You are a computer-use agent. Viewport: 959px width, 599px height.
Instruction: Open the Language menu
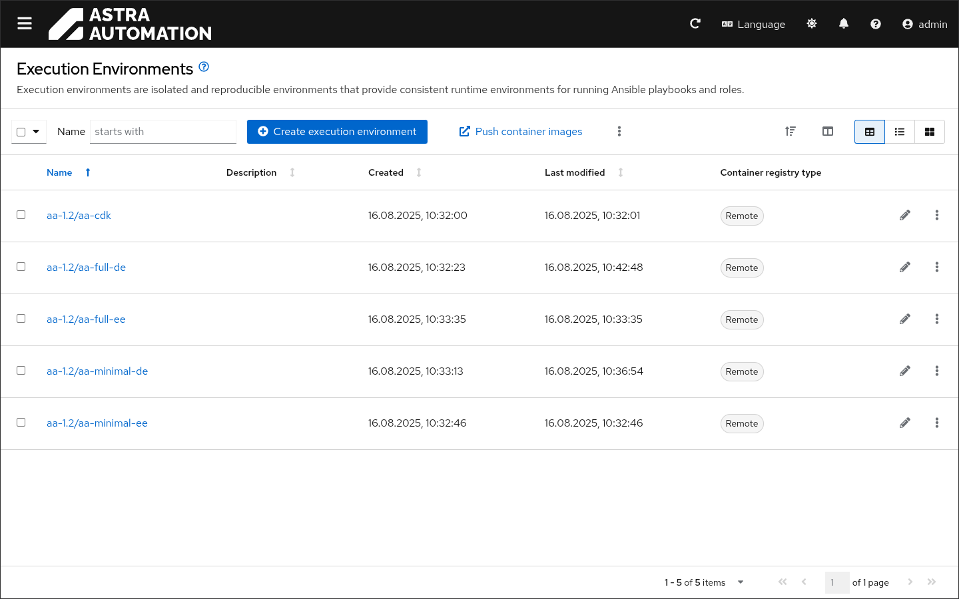753,24
